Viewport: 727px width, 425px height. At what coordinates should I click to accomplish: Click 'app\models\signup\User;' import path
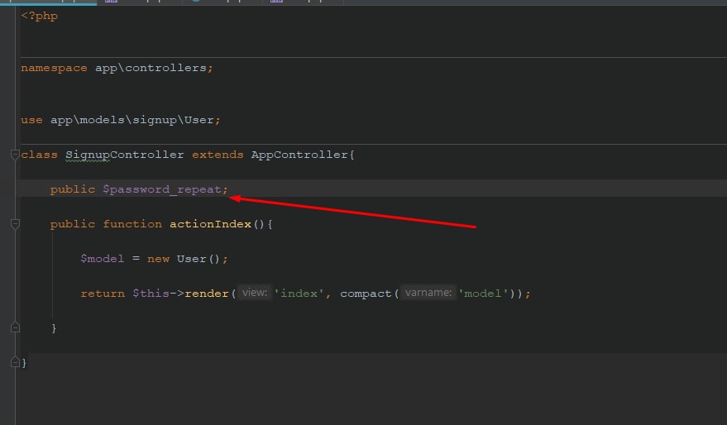coord(136,120)
